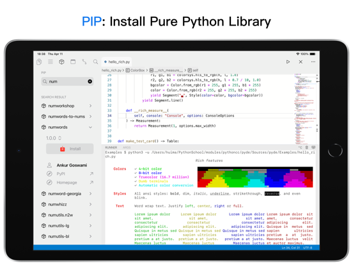Open the file explorer sidebar icon
The width and height of the screenshot is (353, 265).
[39, 61]
